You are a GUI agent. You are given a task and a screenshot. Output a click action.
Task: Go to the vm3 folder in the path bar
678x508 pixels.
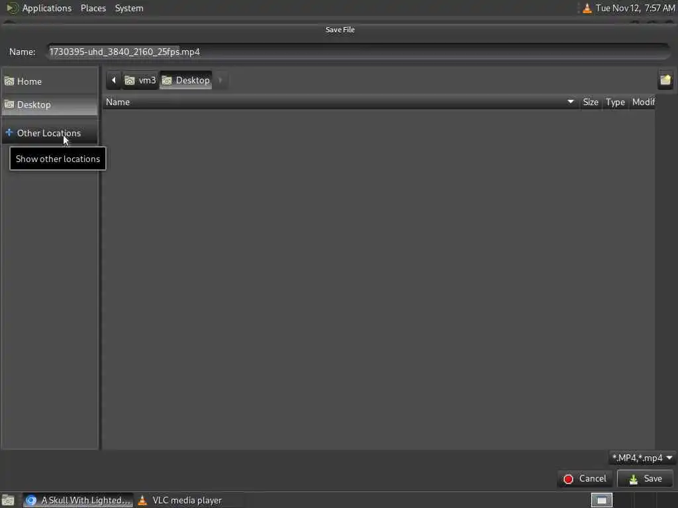coord(140,80)
